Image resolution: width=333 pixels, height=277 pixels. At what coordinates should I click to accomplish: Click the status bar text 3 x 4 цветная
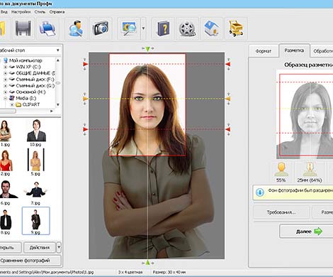pyautogui.click(x=130, y=272)
